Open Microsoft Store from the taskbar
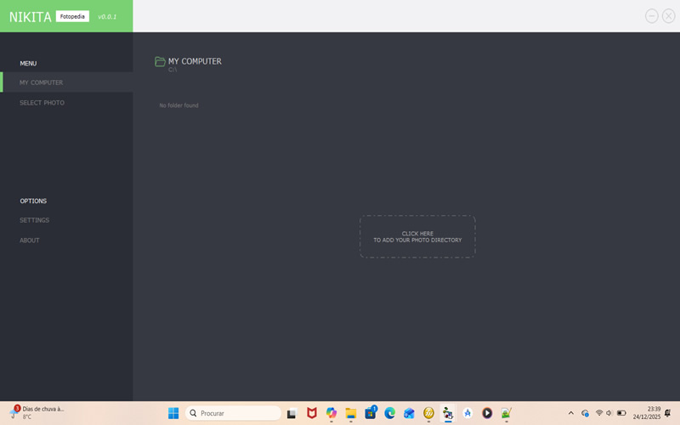 (371, 413)
